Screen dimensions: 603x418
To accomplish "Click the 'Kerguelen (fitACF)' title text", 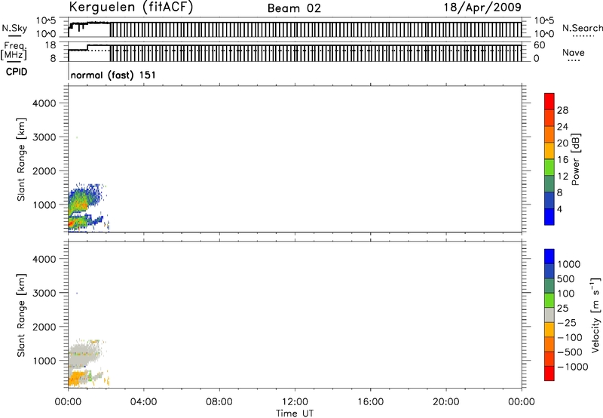I will 130,8.
